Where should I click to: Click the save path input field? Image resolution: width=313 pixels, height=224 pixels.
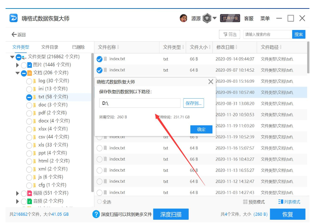pyautogui.click(x=140, y=103)
